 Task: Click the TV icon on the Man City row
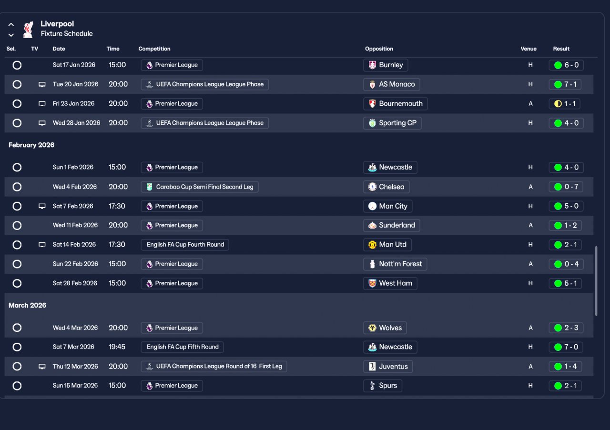[x=42, y=206]
